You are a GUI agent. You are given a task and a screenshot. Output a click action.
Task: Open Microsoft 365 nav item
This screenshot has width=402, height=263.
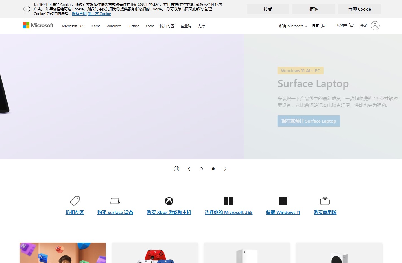pyautogui.click(x=73, y=26)
